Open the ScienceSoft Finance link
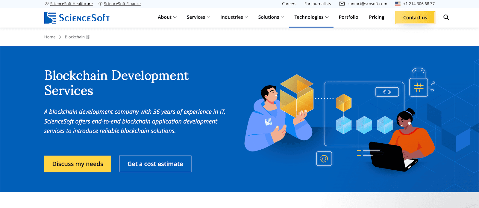 122,4
